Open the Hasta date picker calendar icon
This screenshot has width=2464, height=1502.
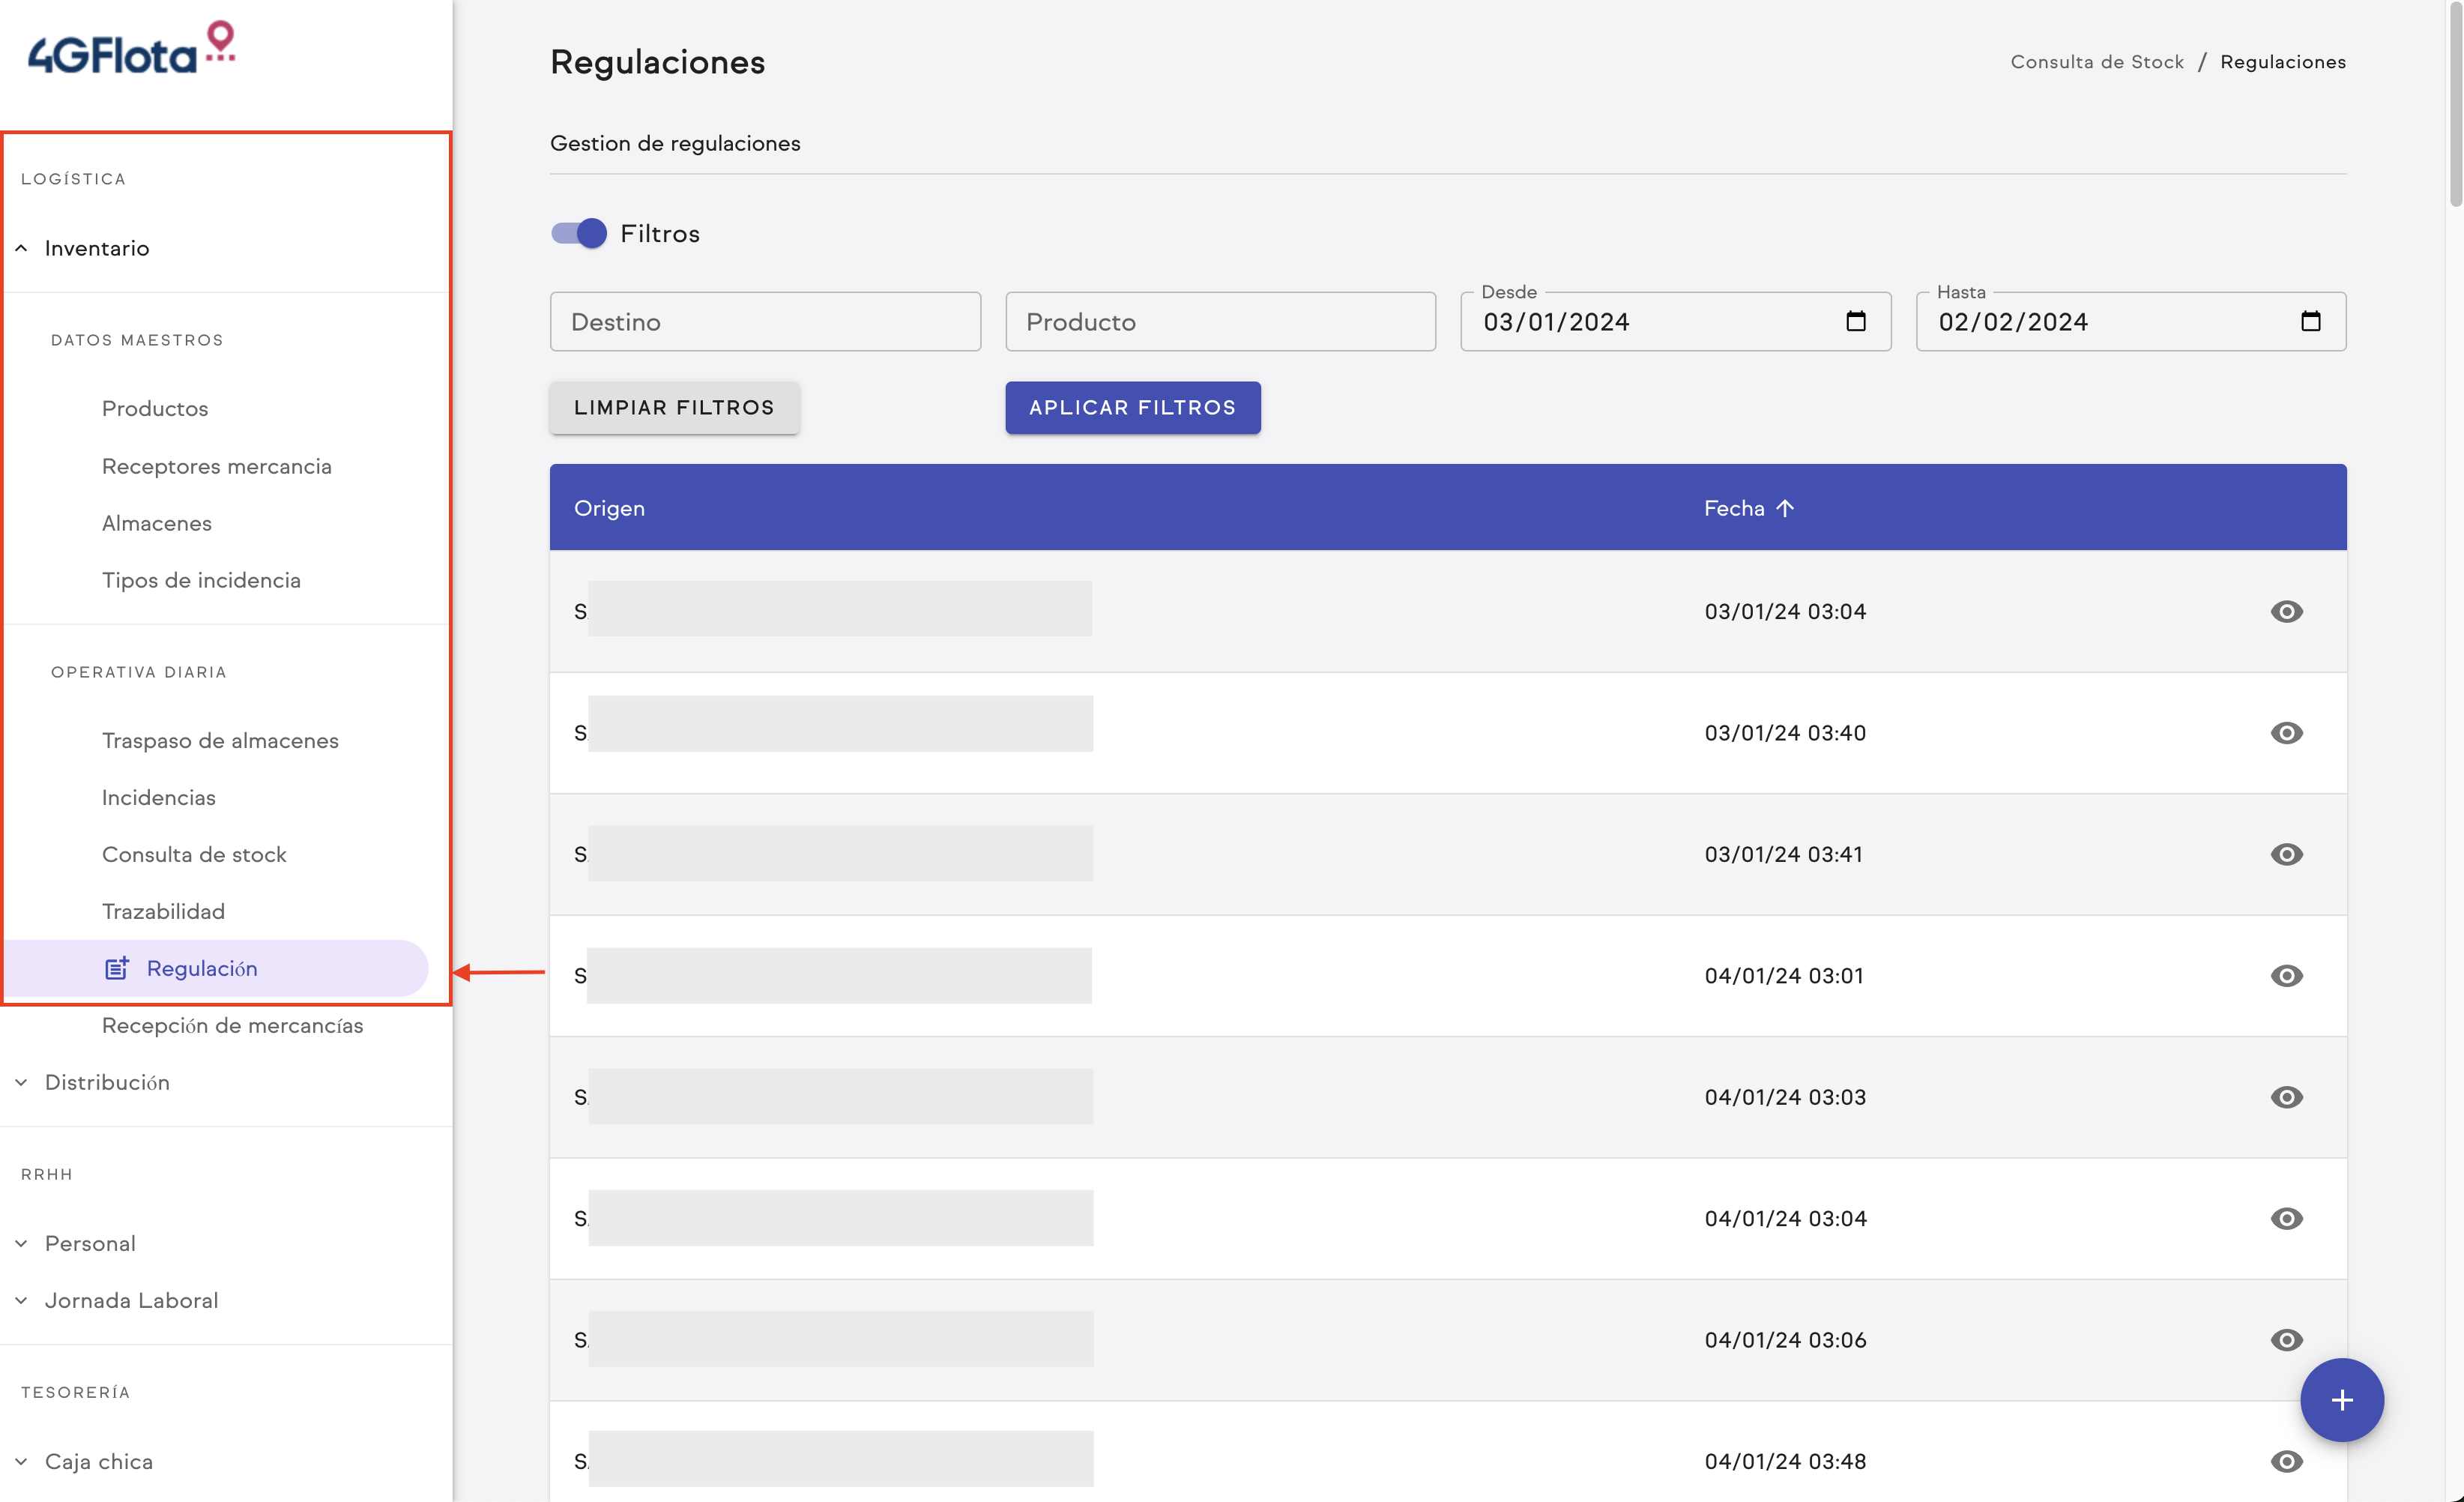[2311, 321]
